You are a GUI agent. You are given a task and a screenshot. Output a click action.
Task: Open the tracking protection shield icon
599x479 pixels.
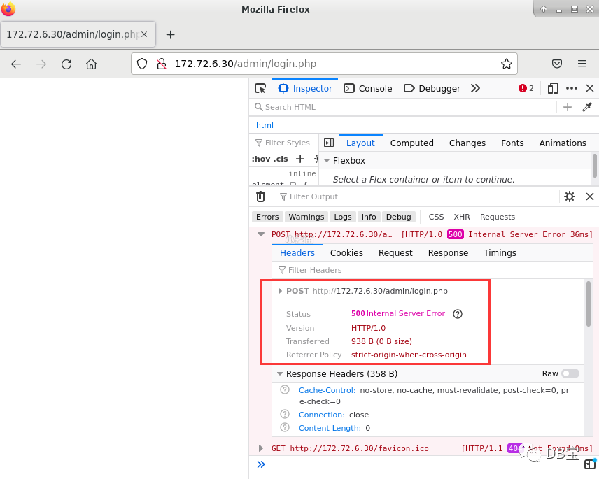click(x=142, y=64)
